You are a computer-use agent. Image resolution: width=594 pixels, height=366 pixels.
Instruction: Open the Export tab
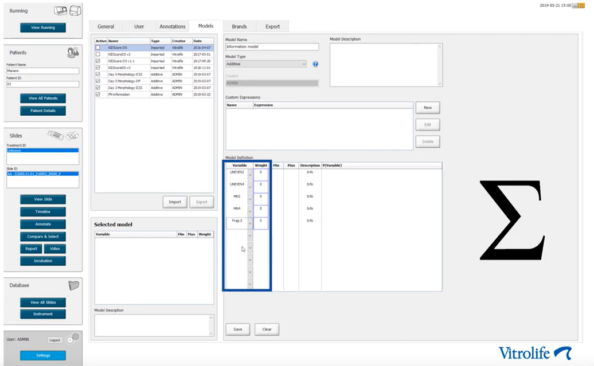click(x=272, y=26)
